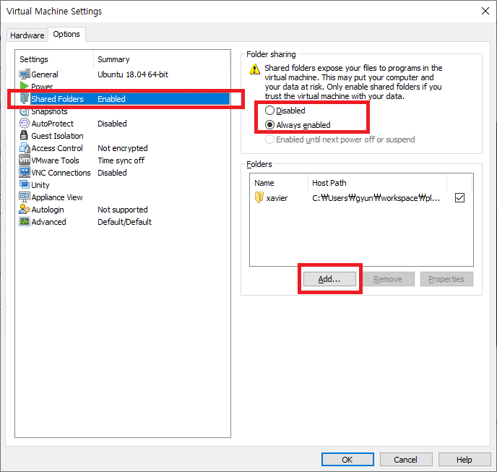497x472 pixels.
Task: Click the xavier folder name
Action: tap(277, 198)
